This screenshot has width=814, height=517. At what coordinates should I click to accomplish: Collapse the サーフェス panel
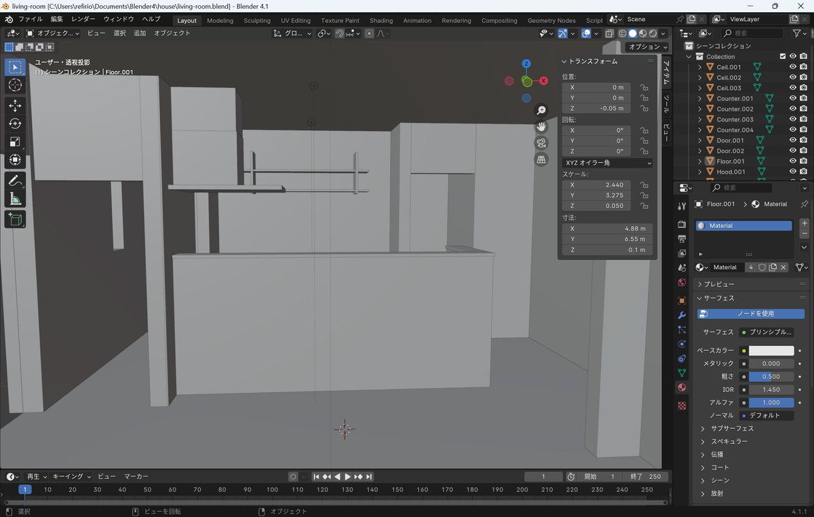[718, 298]
